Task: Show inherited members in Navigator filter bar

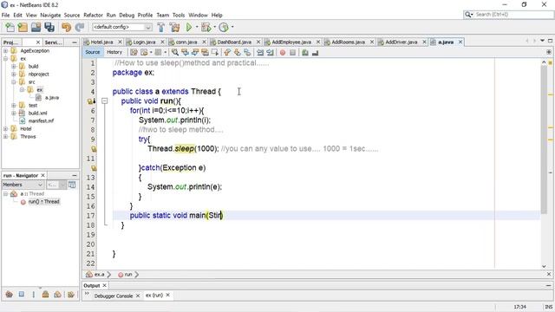Action: [x=10, y=294]
